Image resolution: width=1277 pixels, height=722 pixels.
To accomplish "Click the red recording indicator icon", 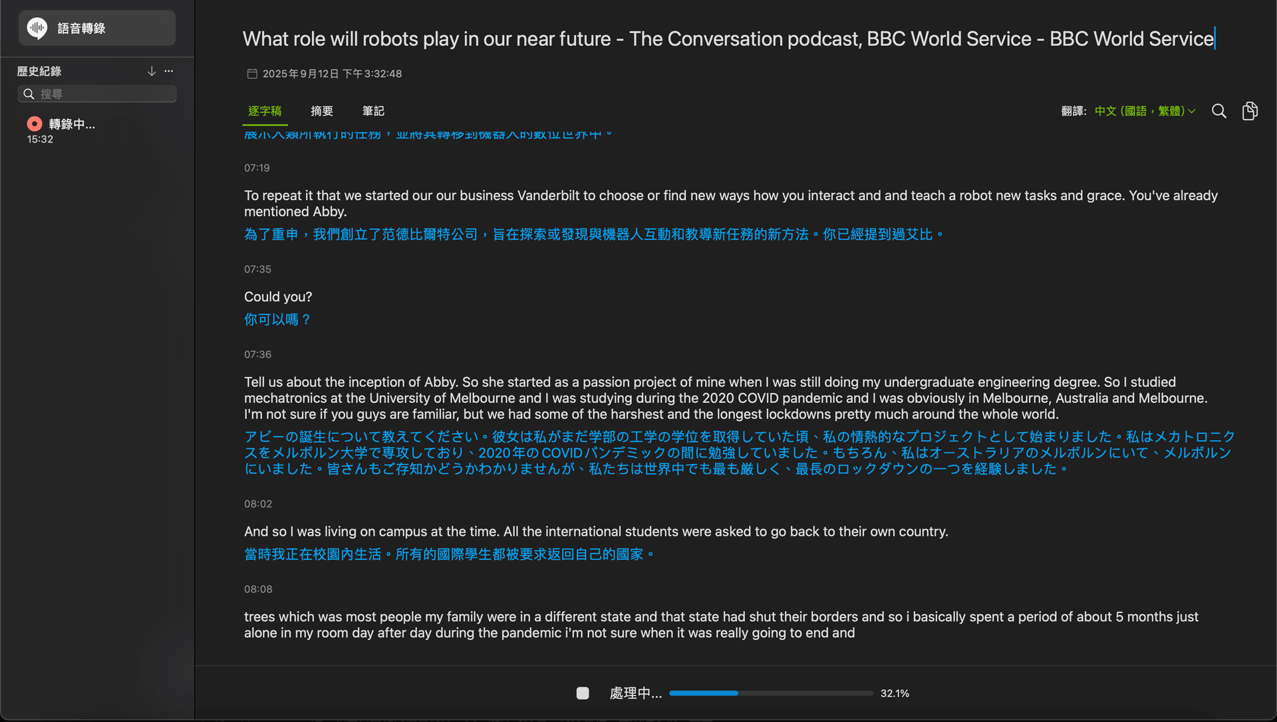I will click(35, 124).
